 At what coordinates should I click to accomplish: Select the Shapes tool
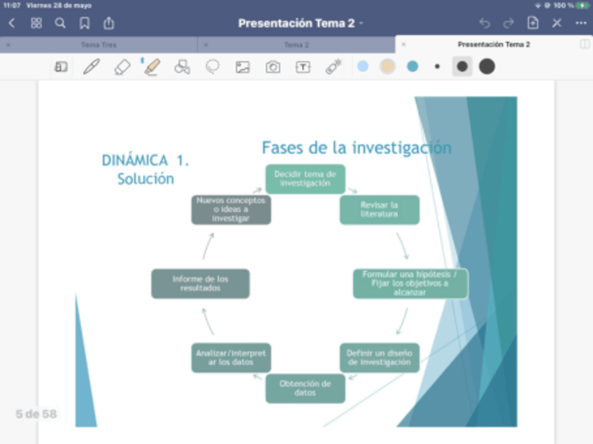[x=183, y=67]
